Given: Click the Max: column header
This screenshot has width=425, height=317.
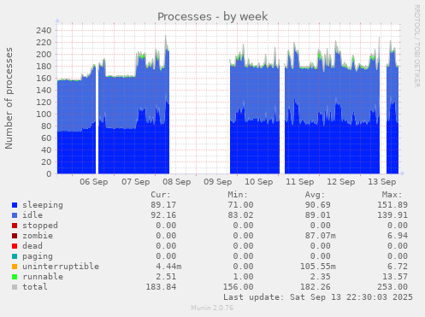Looking at the screenshot, I should point(393,195).
